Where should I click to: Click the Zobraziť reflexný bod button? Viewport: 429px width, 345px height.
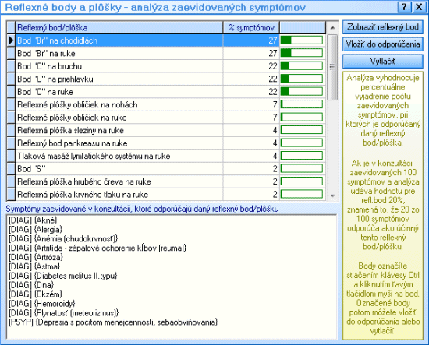[x=382, y=27]
